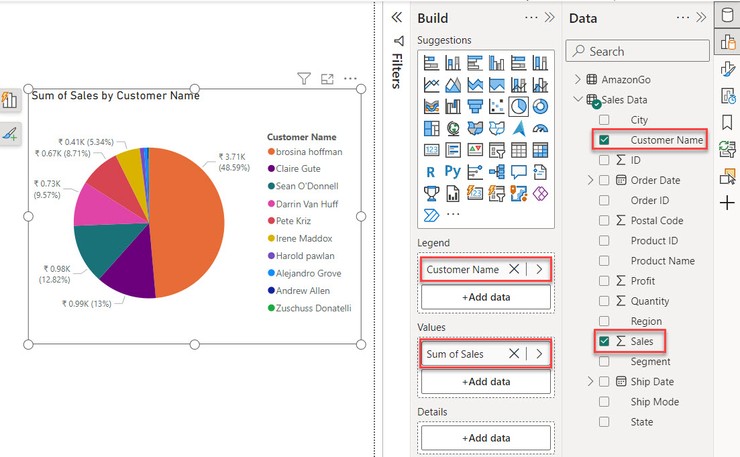740x457 pixels.
Task: Pick the funnel chart visual
Action: pos(474,106)
